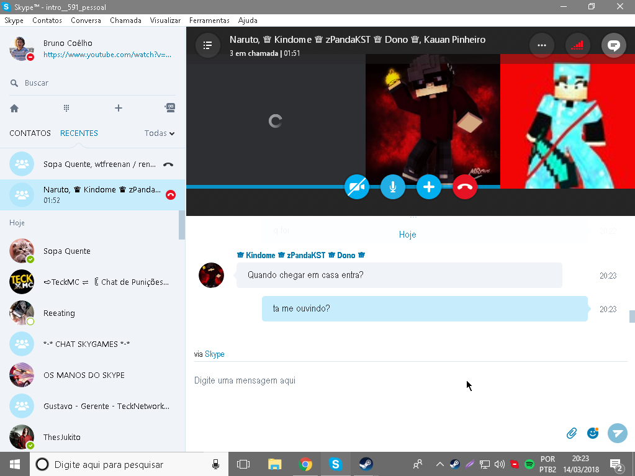Select the Sopa Quente, wtfreenan group call row

[x=92, y=164]
